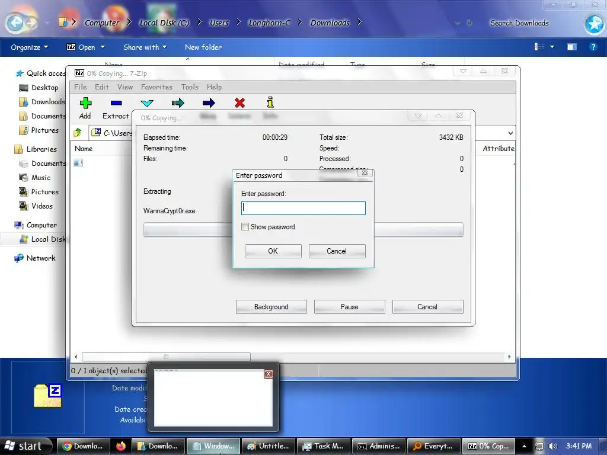Click the Explorer help question mark icon
Viewport: 607px width, 455px height.
tap(593, 47)
